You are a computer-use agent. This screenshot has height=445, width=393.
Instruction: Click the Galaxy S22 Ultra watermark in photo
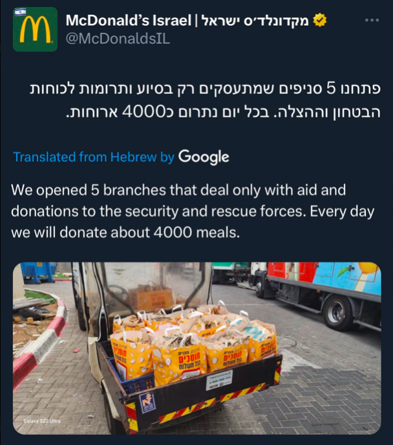tap(42, 421)
